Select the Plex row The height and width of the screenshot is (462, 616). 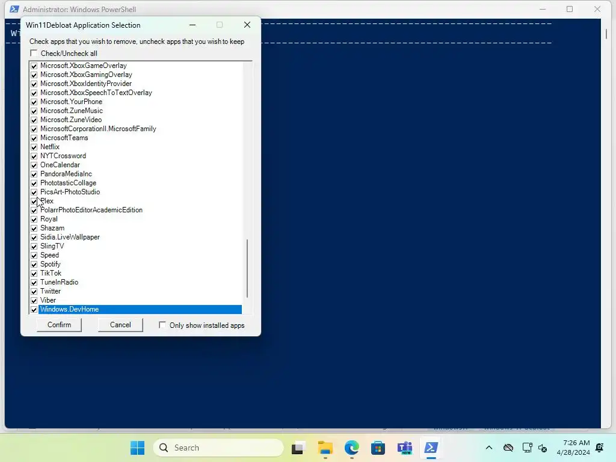coord(136,201)
